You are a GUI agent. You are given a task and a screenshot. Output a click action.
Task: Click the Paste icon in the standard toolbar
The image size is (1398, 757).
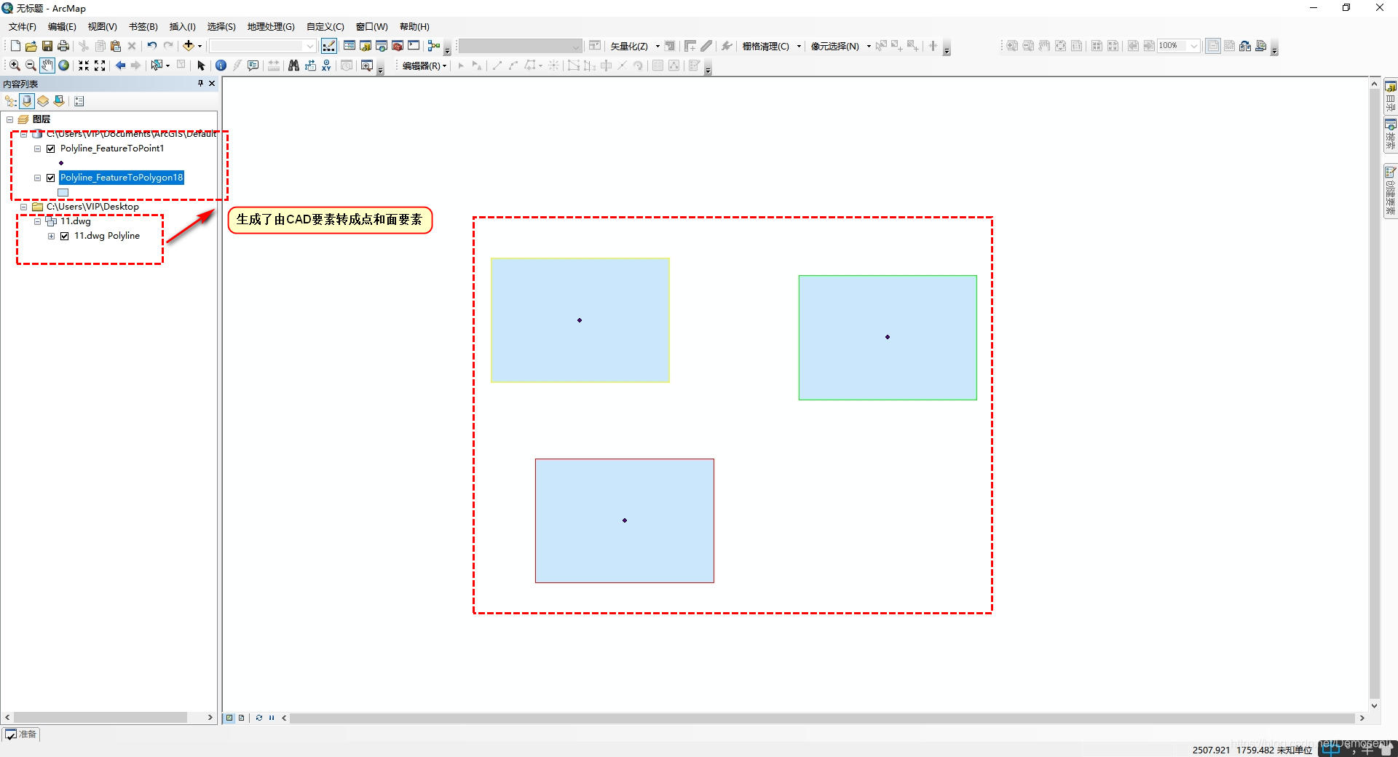(x=115, y=46)
